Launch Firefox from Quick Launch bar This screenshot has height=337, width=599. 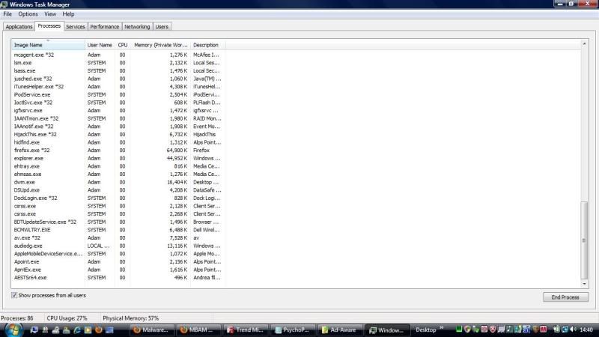(97, 330)
